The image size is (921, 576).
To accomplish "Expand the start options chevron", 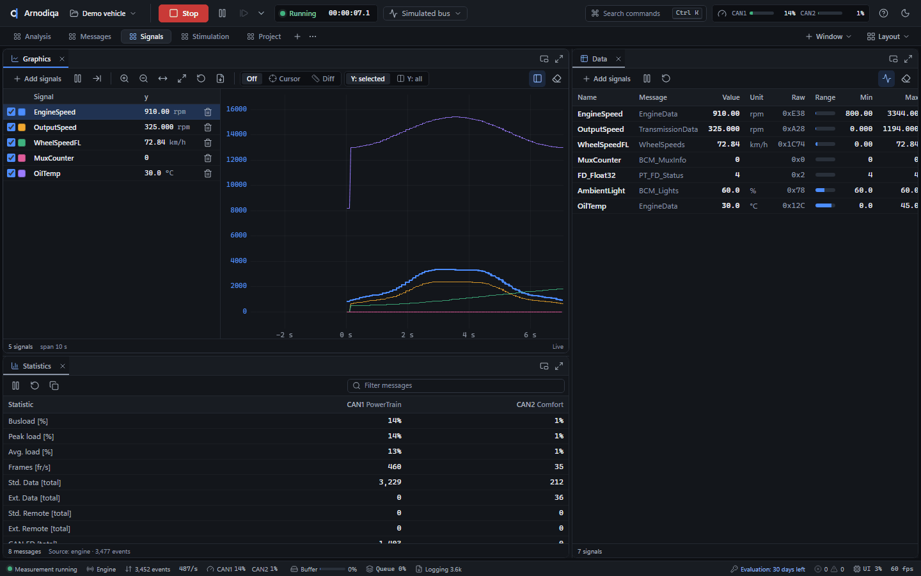I will [x=261, y=13].
